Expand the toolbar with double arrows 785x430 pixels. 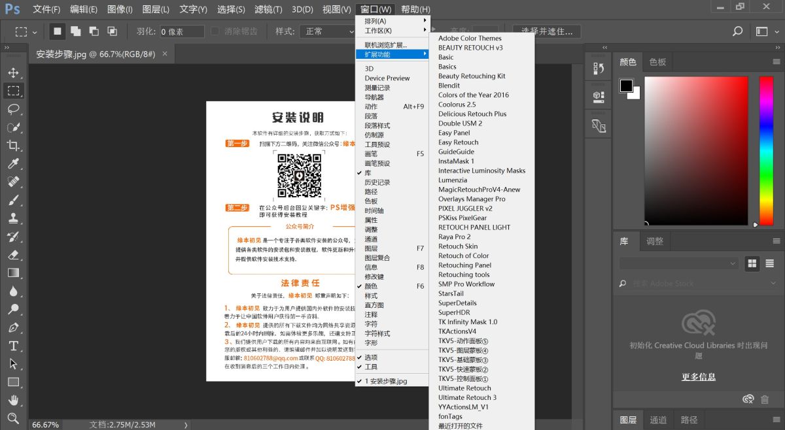(x=7, y=47)
